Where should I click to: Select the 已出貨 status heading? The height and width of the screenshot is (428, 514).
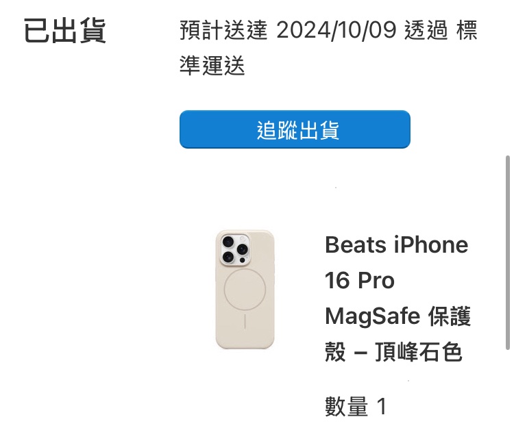click(x=64, y=30)
